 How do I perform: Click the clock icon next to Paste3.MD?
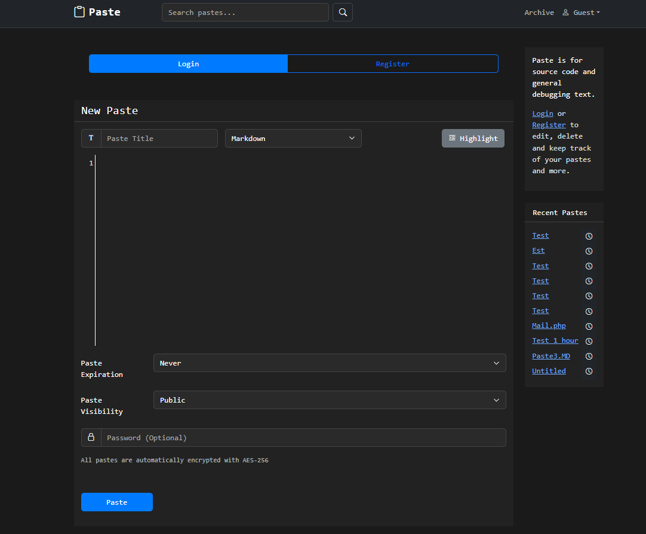coord(589,357)
